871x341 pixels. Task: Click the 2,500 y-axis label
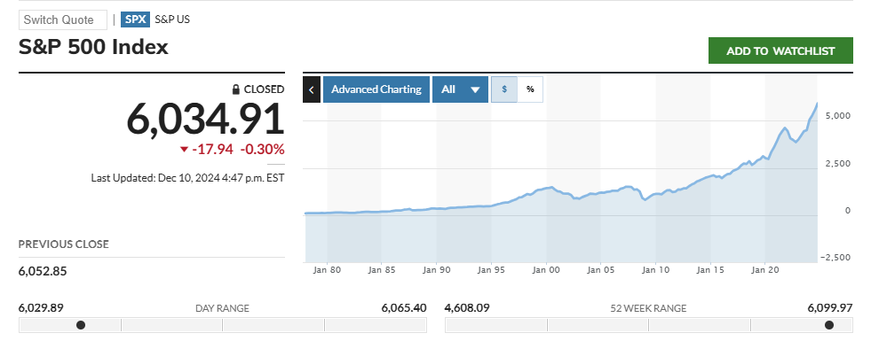[838, 164]
